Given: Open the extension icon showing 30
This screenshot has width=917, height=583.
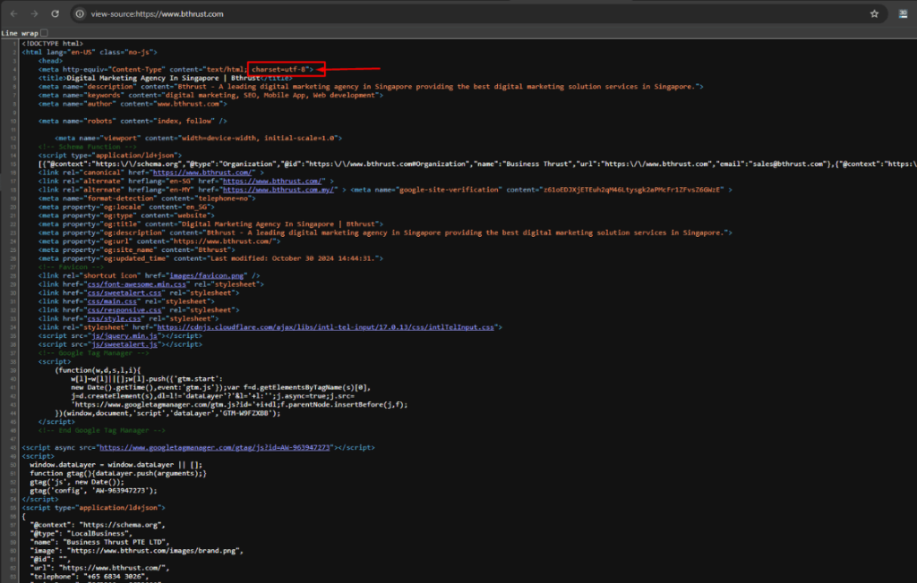Looking at the screenshot, I should [x=903, y=14].
